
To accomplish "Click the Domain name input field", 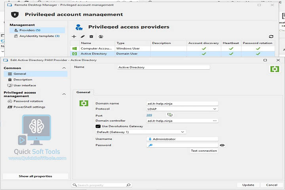I will pyautogui.click(x=182, y=103).
